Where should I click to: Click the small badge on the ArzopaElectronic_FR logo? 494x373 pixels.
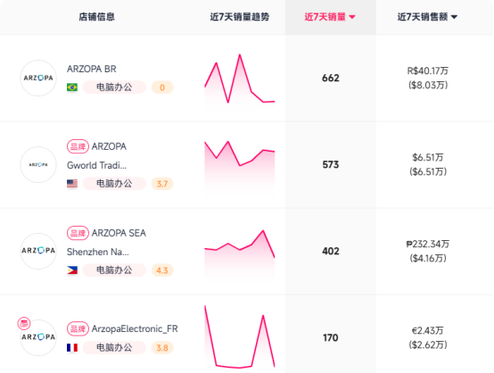(24, 323)
